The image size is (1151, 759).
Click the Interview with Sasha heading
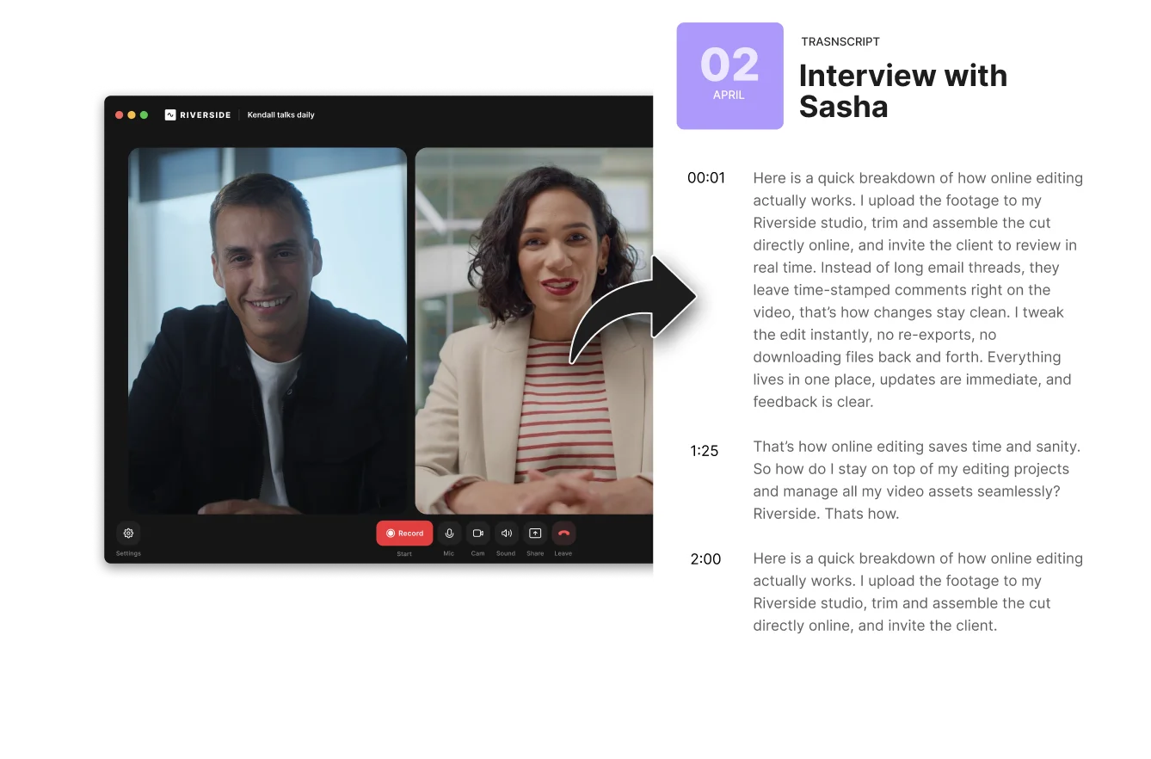pos(903,90)
